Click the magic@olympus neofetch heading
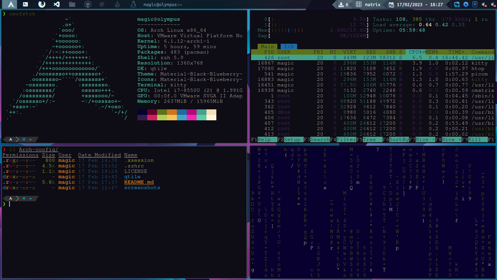Image resolution: width=497 pixels, height=280 pixels. pos(159,19)
